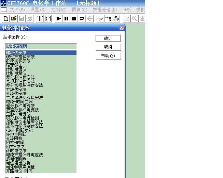
Task: Open the 分析 menu
Action: tap(127, 10)
